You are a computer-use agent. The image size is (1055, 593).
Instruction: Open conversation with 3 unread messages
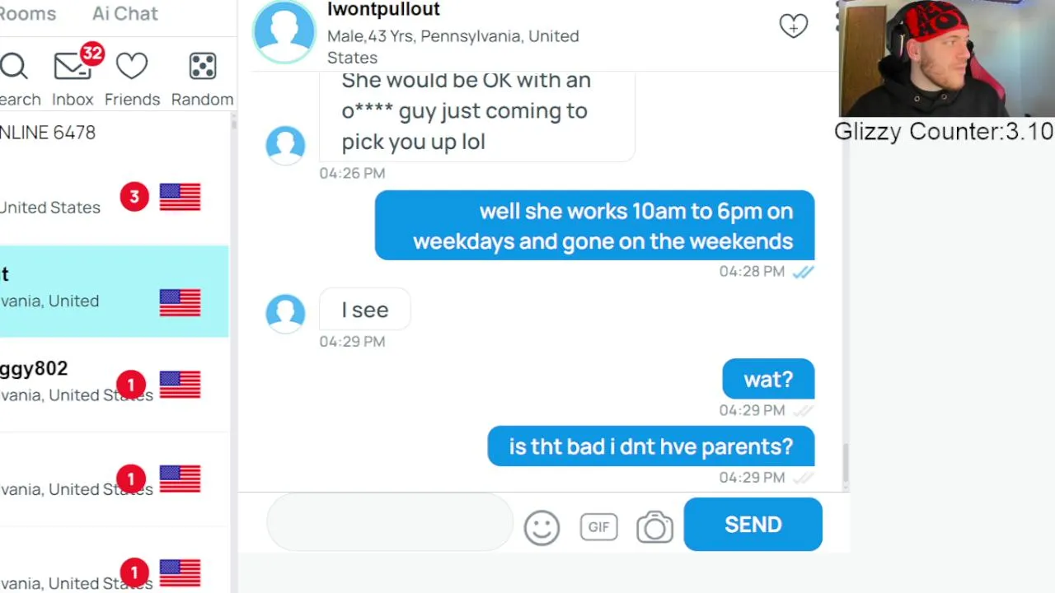pyautogui.click(x=114, y=198)
